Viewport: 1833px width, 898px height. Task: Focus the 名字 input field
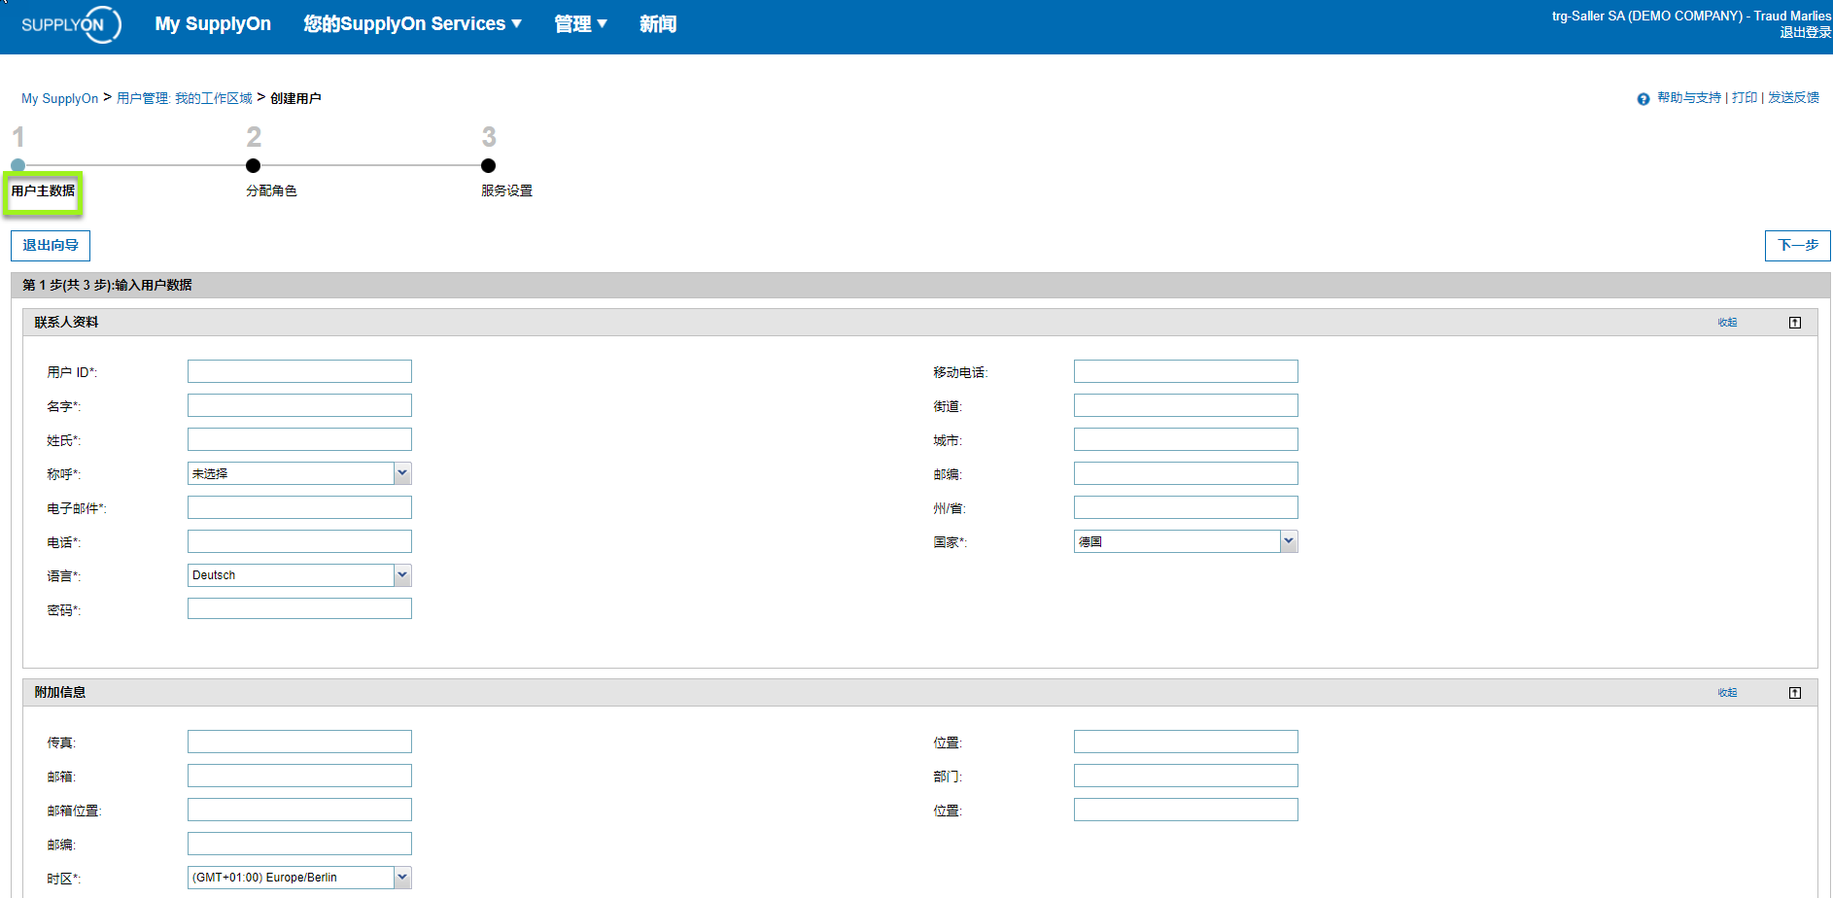(x=299, y=405)
